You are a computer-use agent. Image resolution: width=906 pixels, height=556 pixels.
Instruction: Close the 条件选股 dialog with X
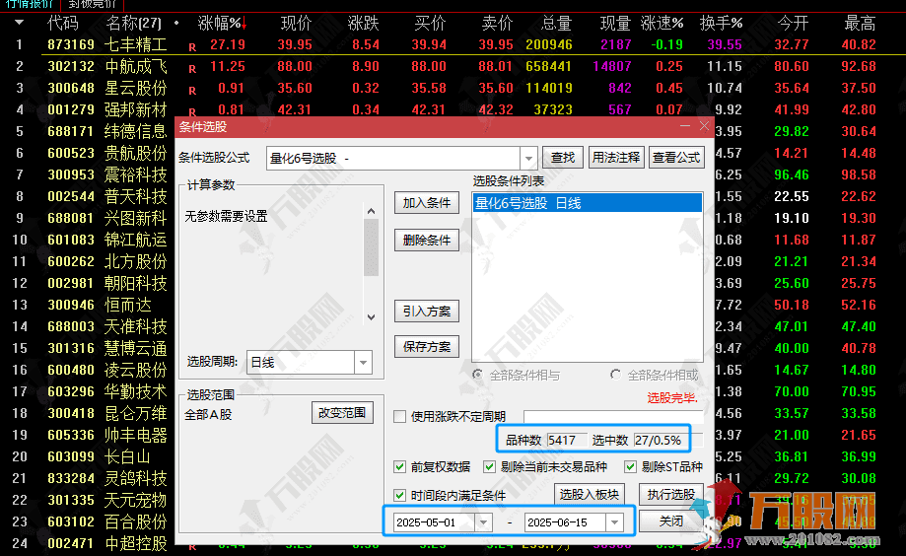(704, 126)
